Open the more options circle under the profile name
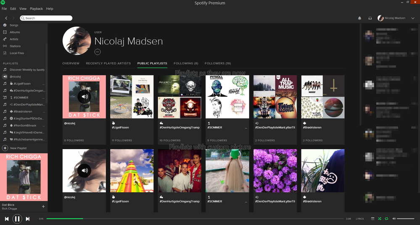The image size is (420, 225). coord(98,52)
